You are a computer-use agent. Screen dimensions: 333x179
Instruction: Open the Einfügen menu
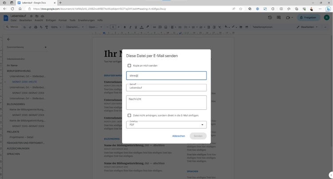coord(51,20)
